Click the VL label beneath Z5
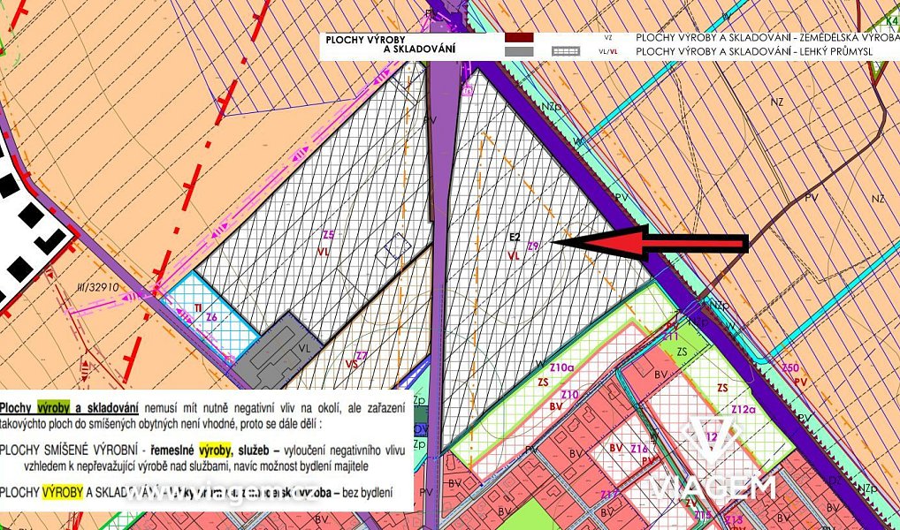 pyautogui.click(x=324, y=251)
